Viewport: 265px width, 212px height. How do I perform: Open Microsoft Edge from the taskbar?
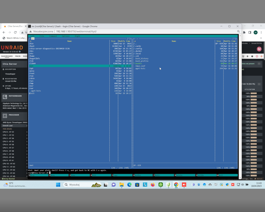tap(130, 185)
